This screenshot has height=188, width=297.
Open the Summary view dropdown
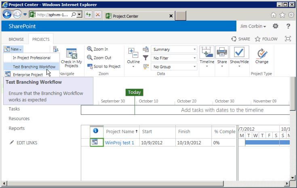174,49
